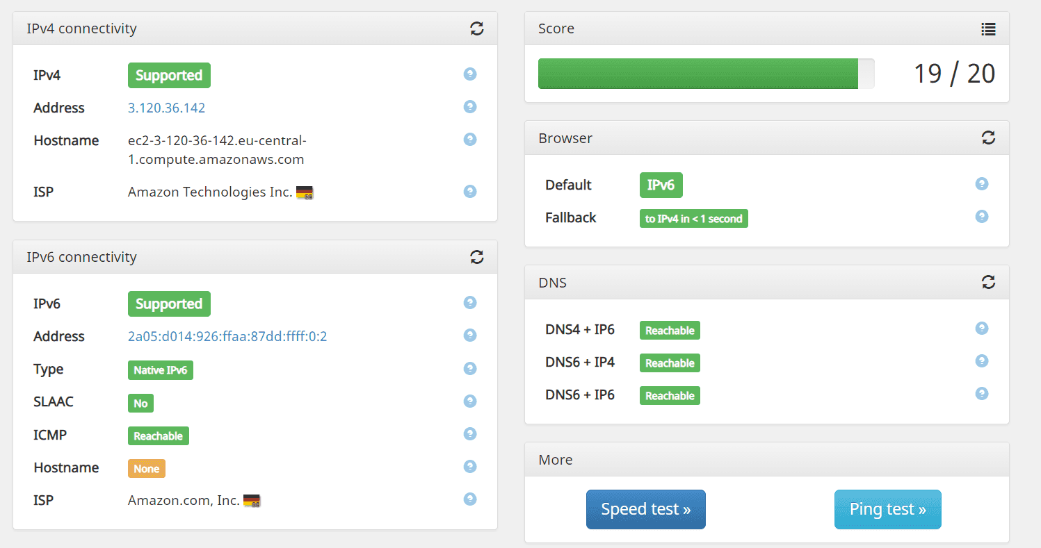The width and height of the screenshot is (1041, 548).
Task: Refresh the IPv4 connectivity panel
Action: point(476,28)
